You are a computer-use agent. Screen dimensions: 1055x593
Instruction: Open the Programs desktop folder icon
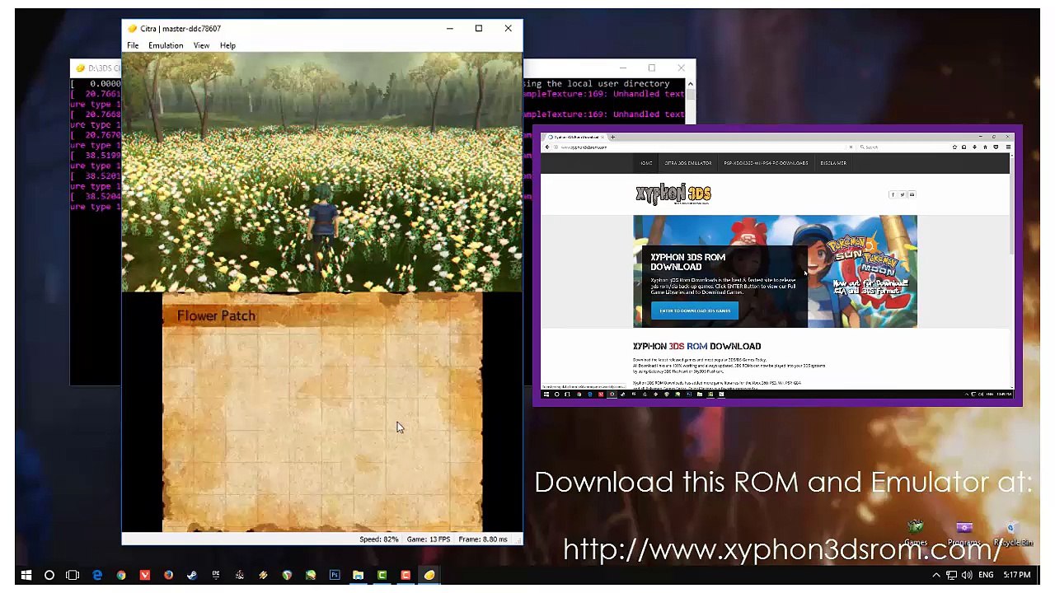tap(964, 532)
